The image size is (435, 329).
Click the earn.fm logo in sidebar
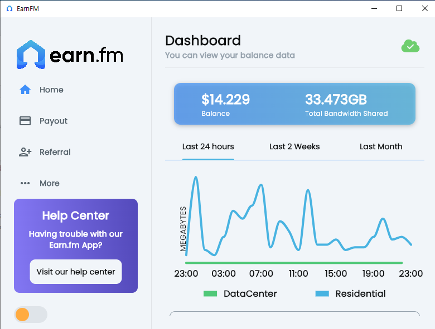click(70, 55)
